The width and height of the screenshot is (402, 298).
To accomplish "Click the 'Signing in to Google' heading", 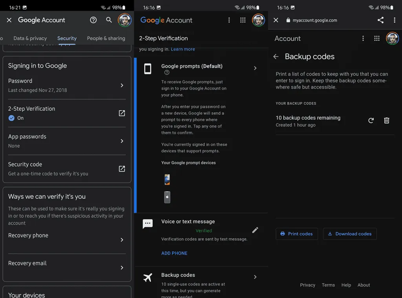I will tap(37, 66).
